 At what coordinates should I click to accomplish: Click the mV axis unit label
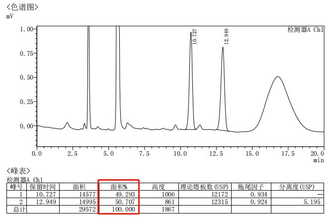tap(9, 16)
